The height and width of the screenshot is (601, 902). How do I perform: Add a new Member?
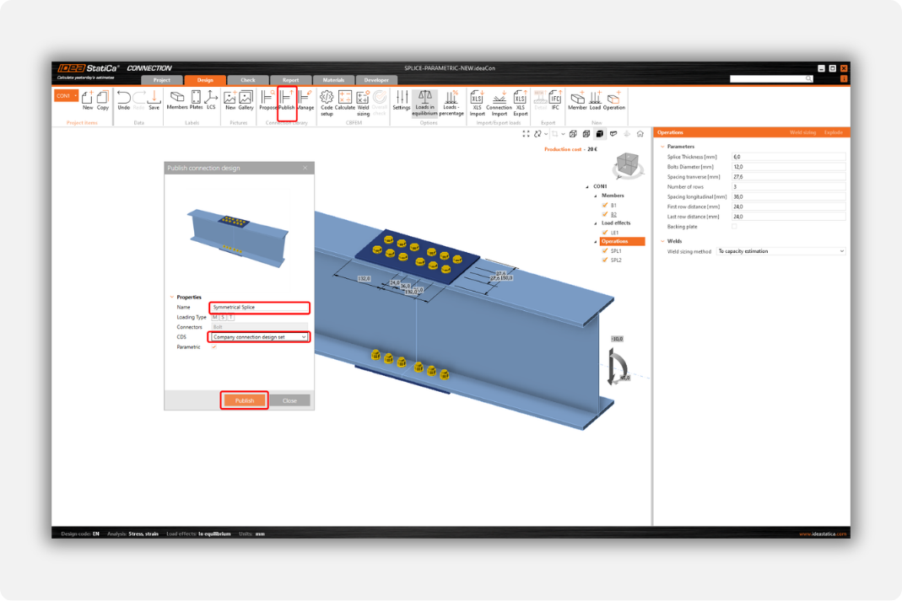tap(577, 99)
